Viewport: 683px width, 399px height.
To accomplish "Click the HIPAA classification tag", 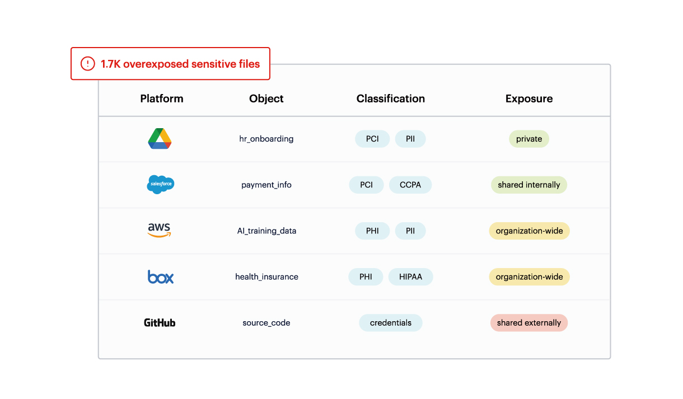I will tap(411, 276).
